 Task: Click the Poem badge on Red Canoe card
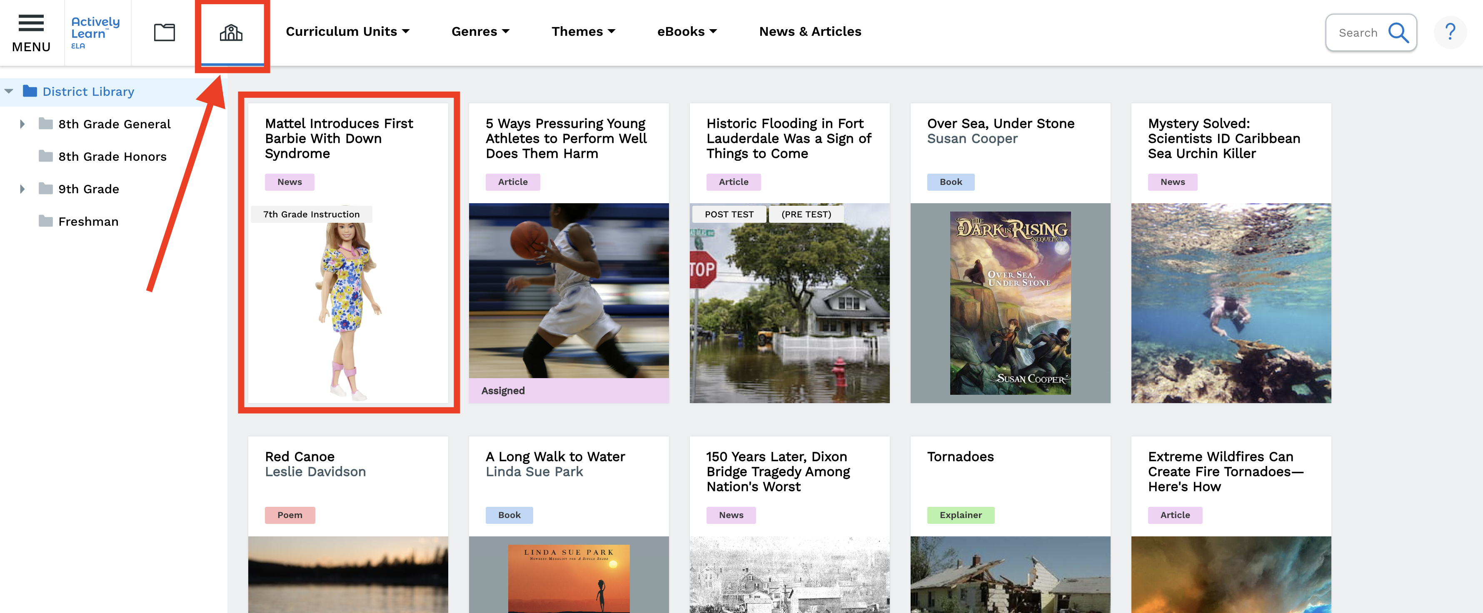290,515
